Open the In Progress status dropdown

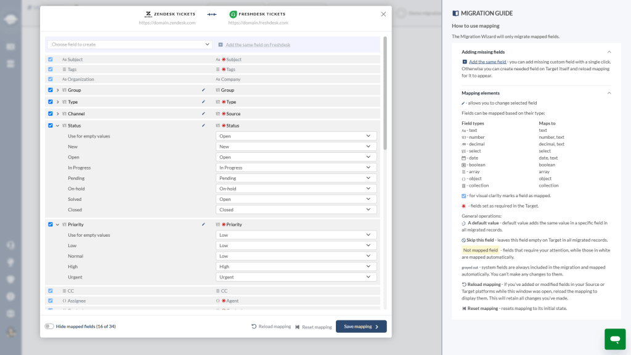(296, 168)
